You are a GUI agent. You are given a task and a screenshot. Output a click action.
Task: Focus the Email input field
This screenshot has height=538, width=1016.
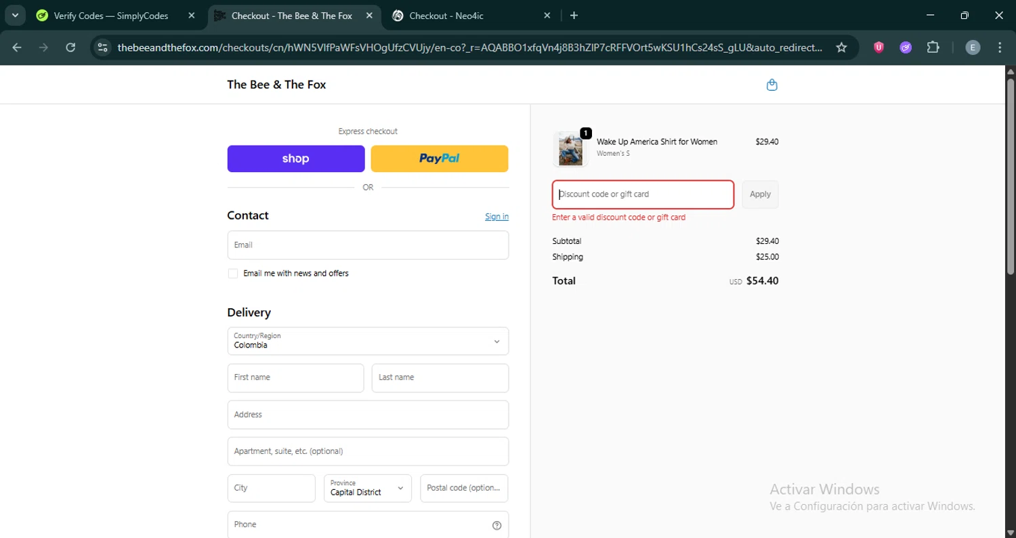coord(368,245)
